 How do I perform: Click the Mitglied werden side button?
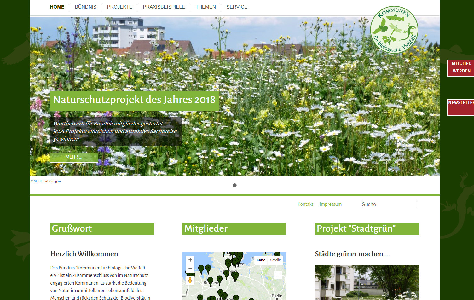pos(461,67)
